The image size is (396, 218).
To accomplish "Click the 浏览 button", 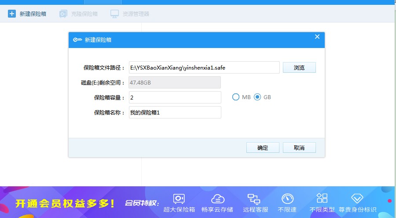I will (x=299, y=67).
